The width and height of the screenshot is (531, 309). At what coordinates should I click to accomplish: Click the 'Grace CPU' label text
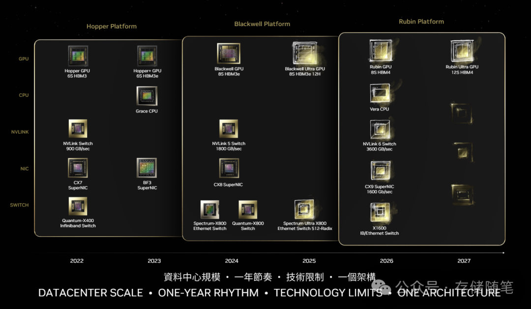147,112
